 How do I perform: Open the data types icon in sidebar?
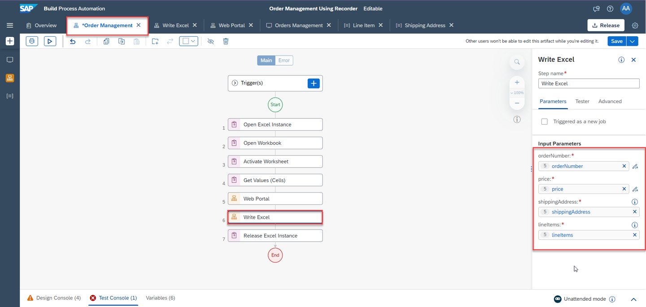(10, 96)
